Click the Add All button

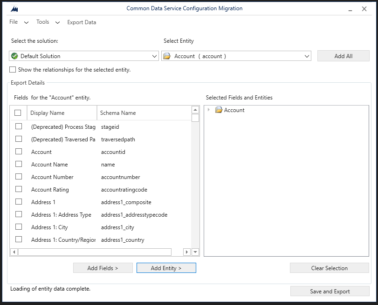(x=343, y=55)
